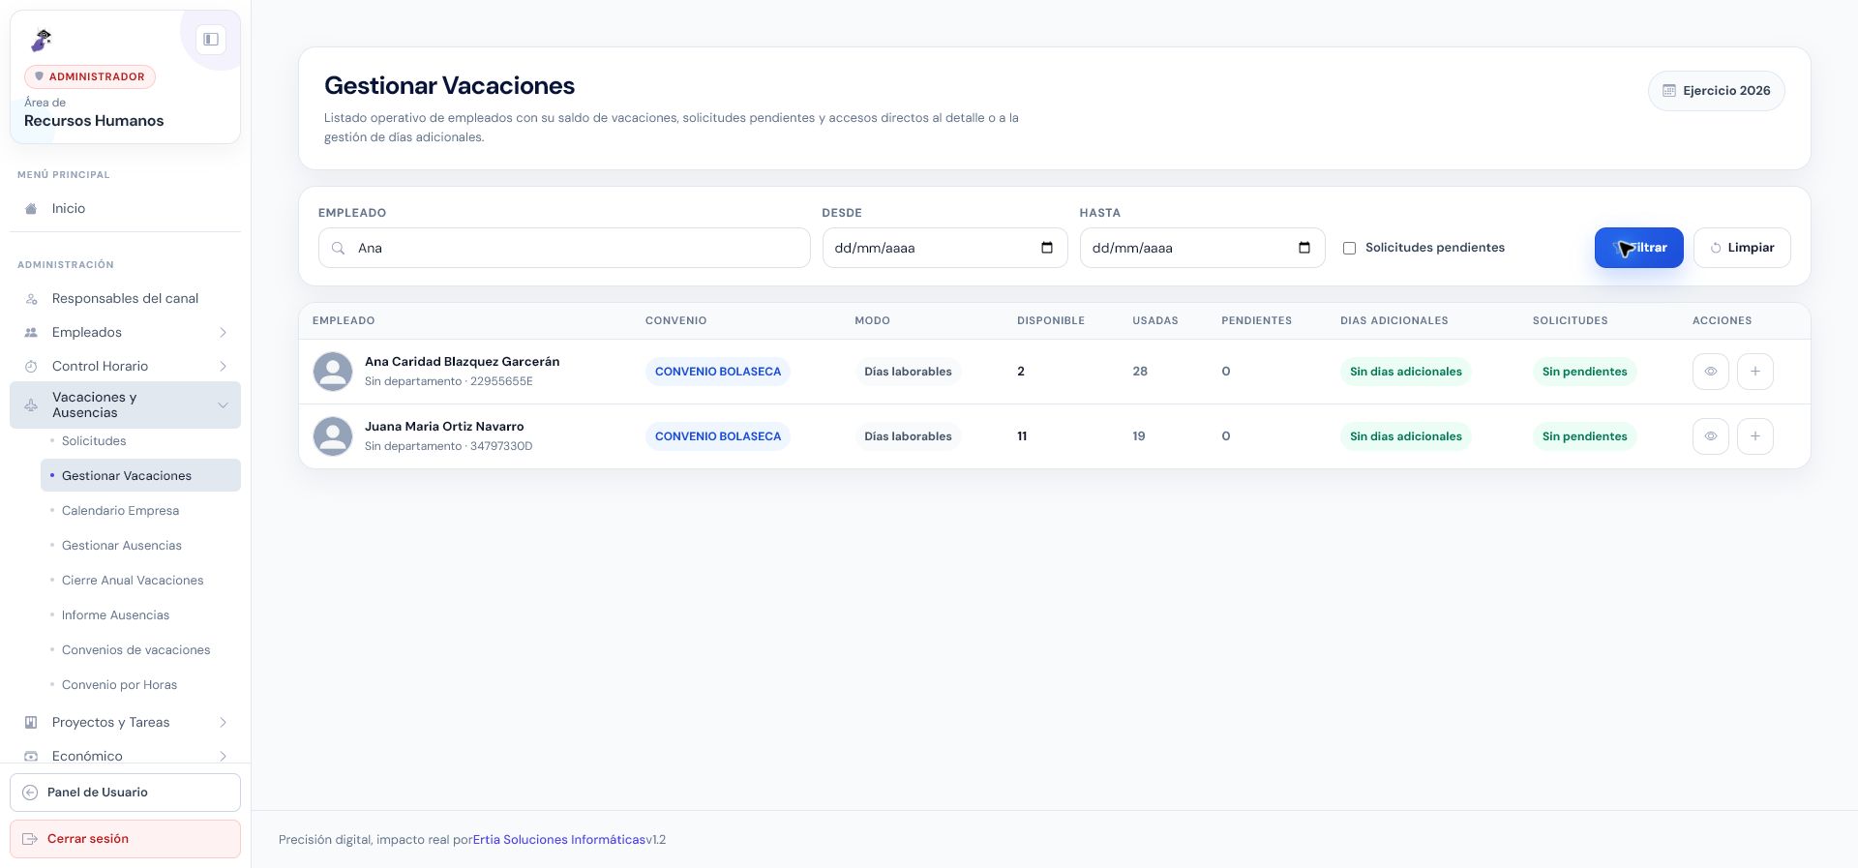The image size is (1858, 868).
Task: Open the Desde date picker calendar icon
Action: (x=1046, y=248)
